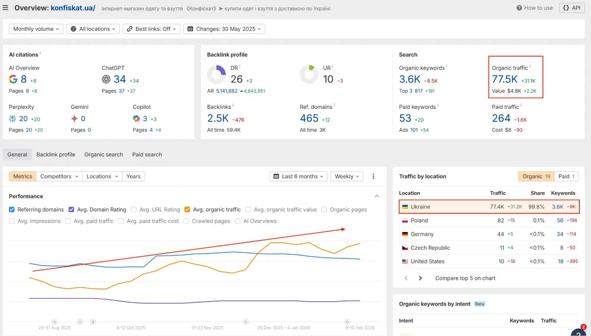Viewport: 591px width, 336px height.
Task: Click Google update marker near Nov 2025
Action: click(245, 322)
